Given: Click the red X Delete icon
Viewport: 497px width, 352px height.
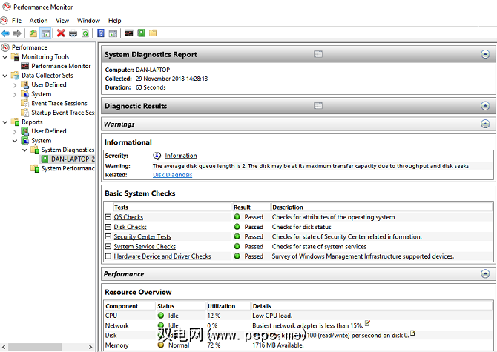Looking at the screenshot, I should point(61,33).
